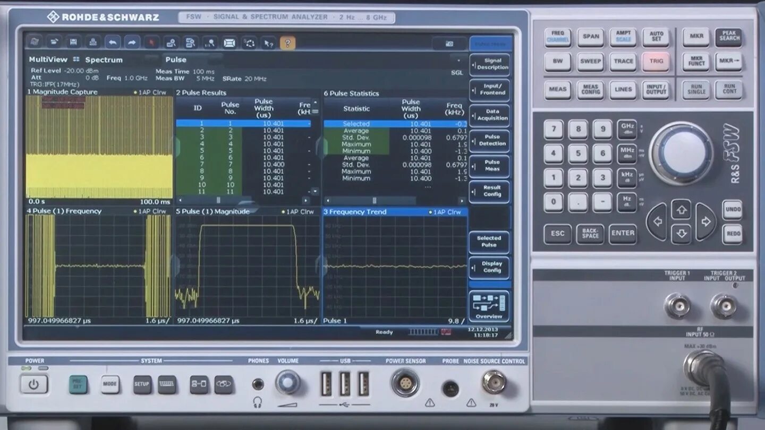Click the front panel VOLUME knob
Viewport: 765px width, 430px height.
(x=287, y=382)
